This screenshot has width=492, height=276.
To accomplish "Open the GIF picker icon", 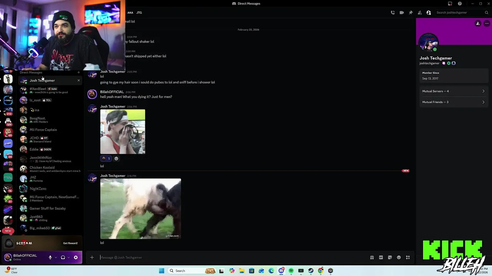I will coord(381,258).
